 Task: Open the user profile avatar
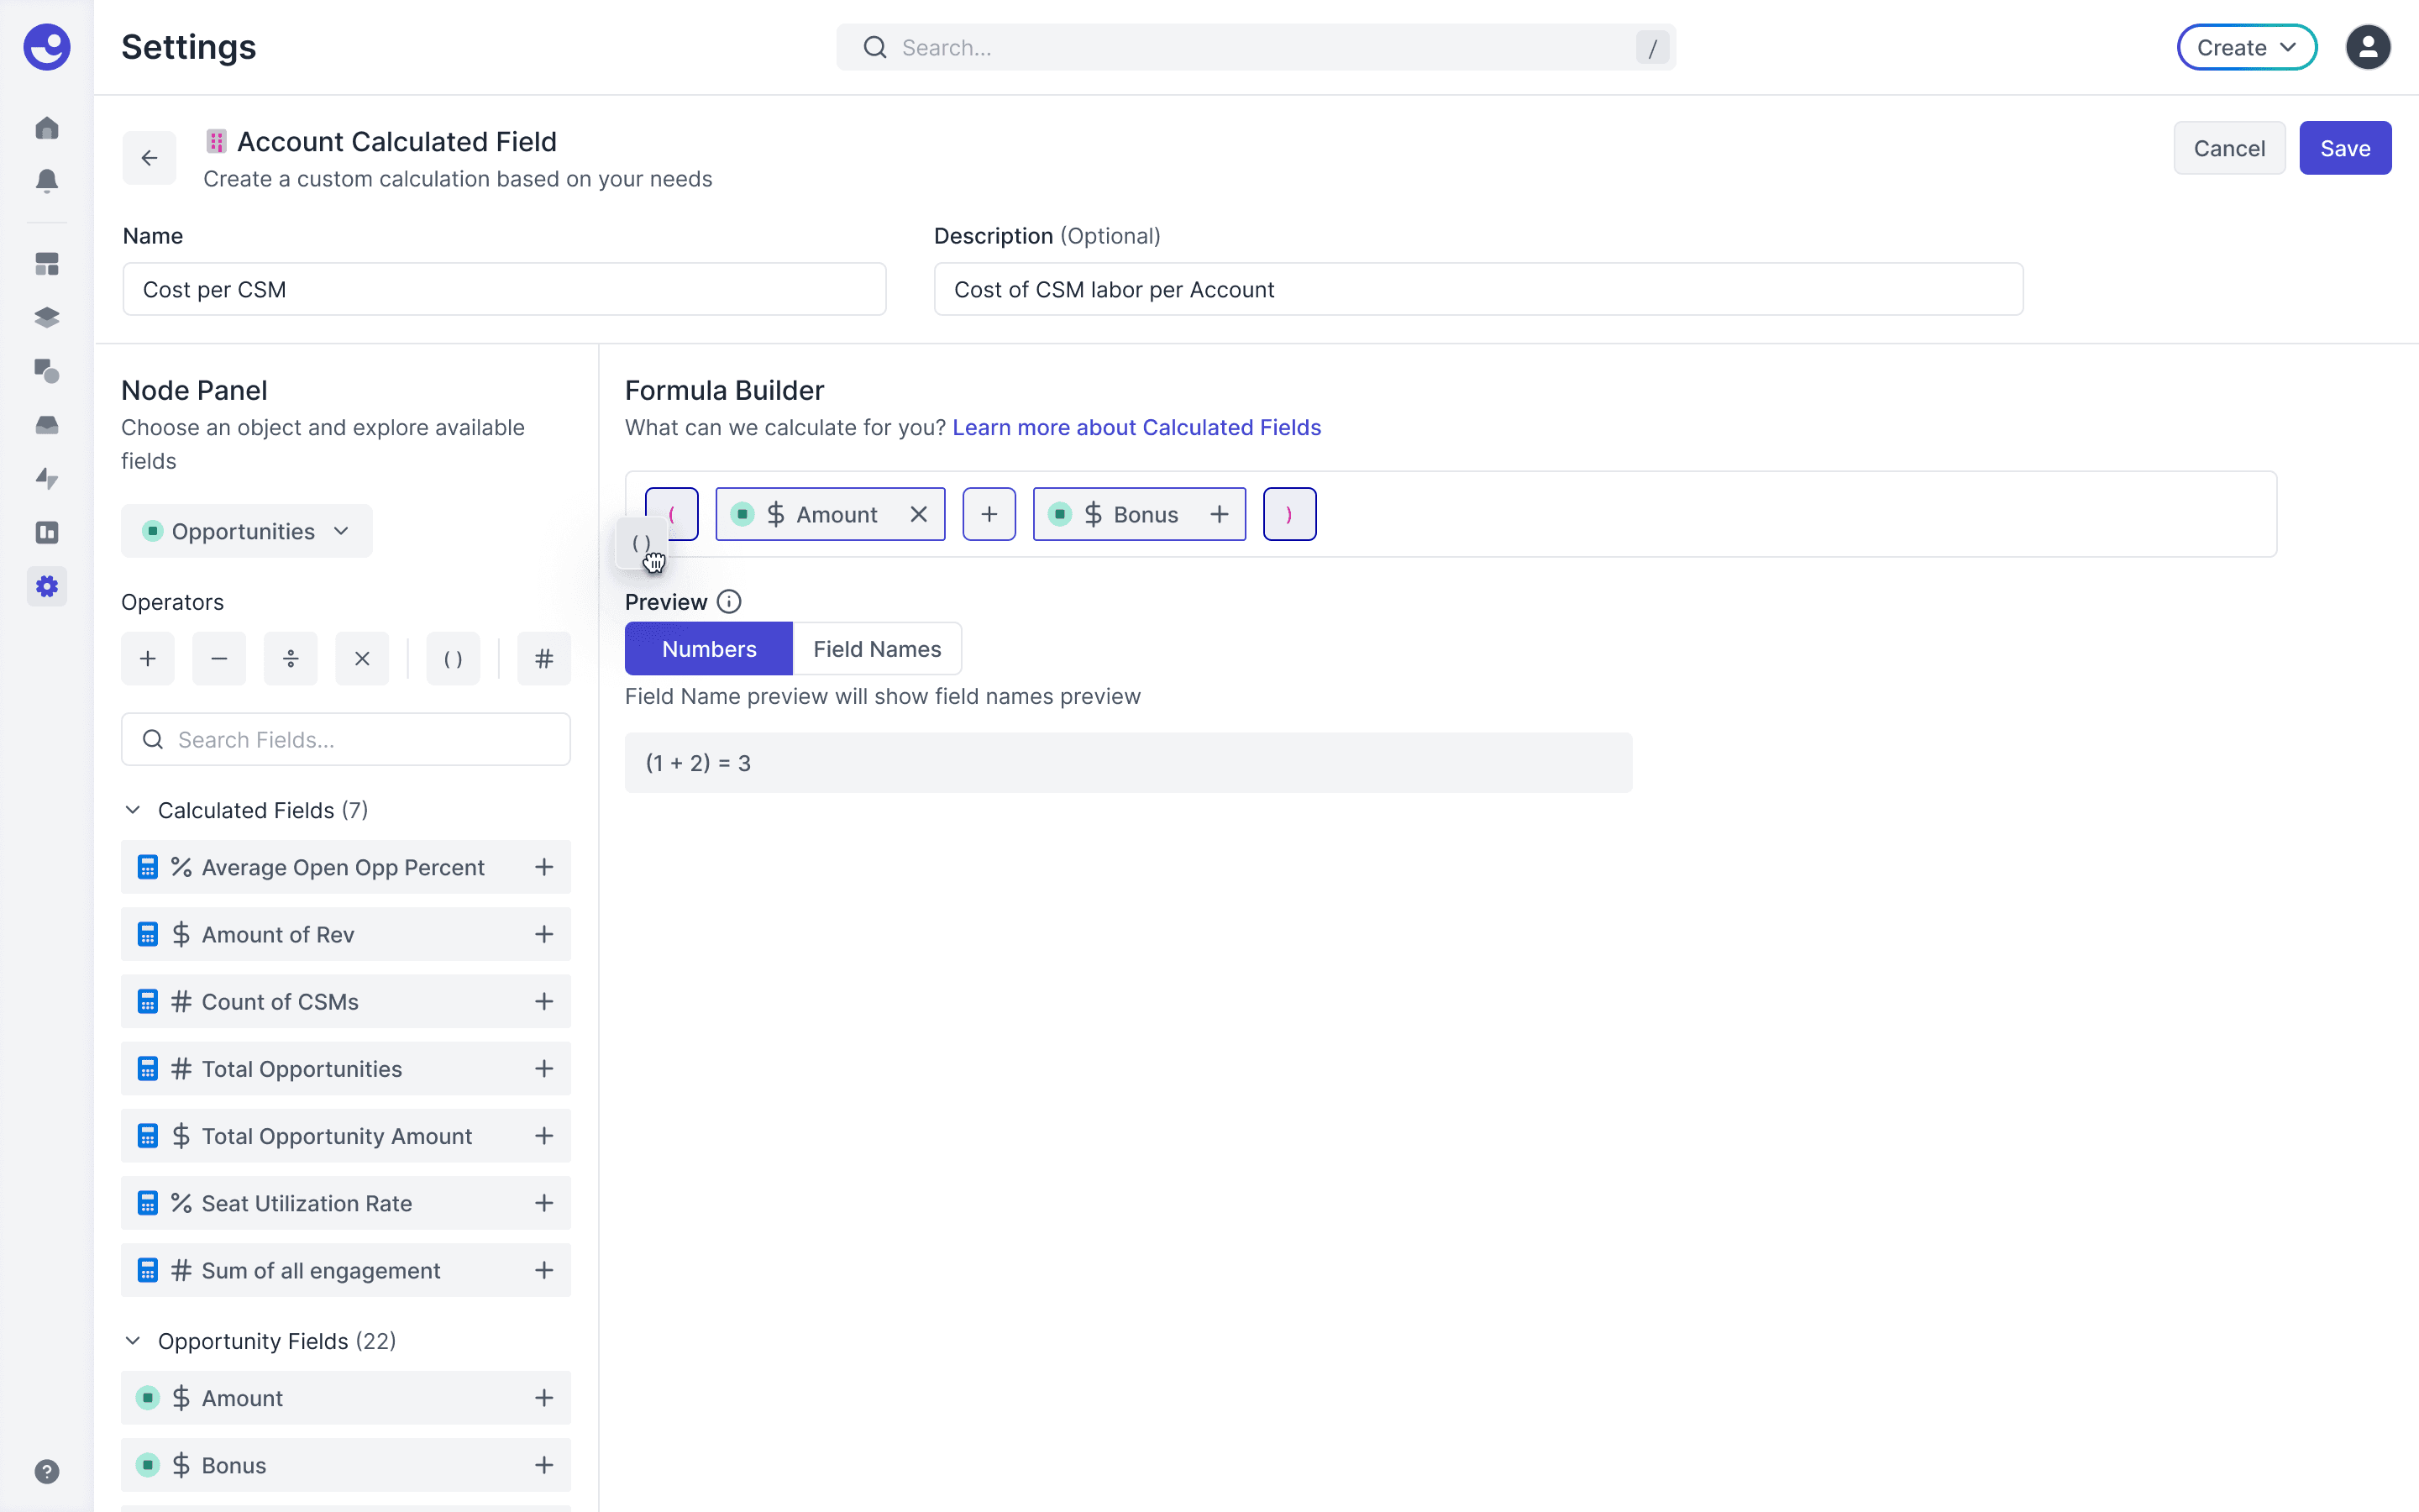(2367, 47)
